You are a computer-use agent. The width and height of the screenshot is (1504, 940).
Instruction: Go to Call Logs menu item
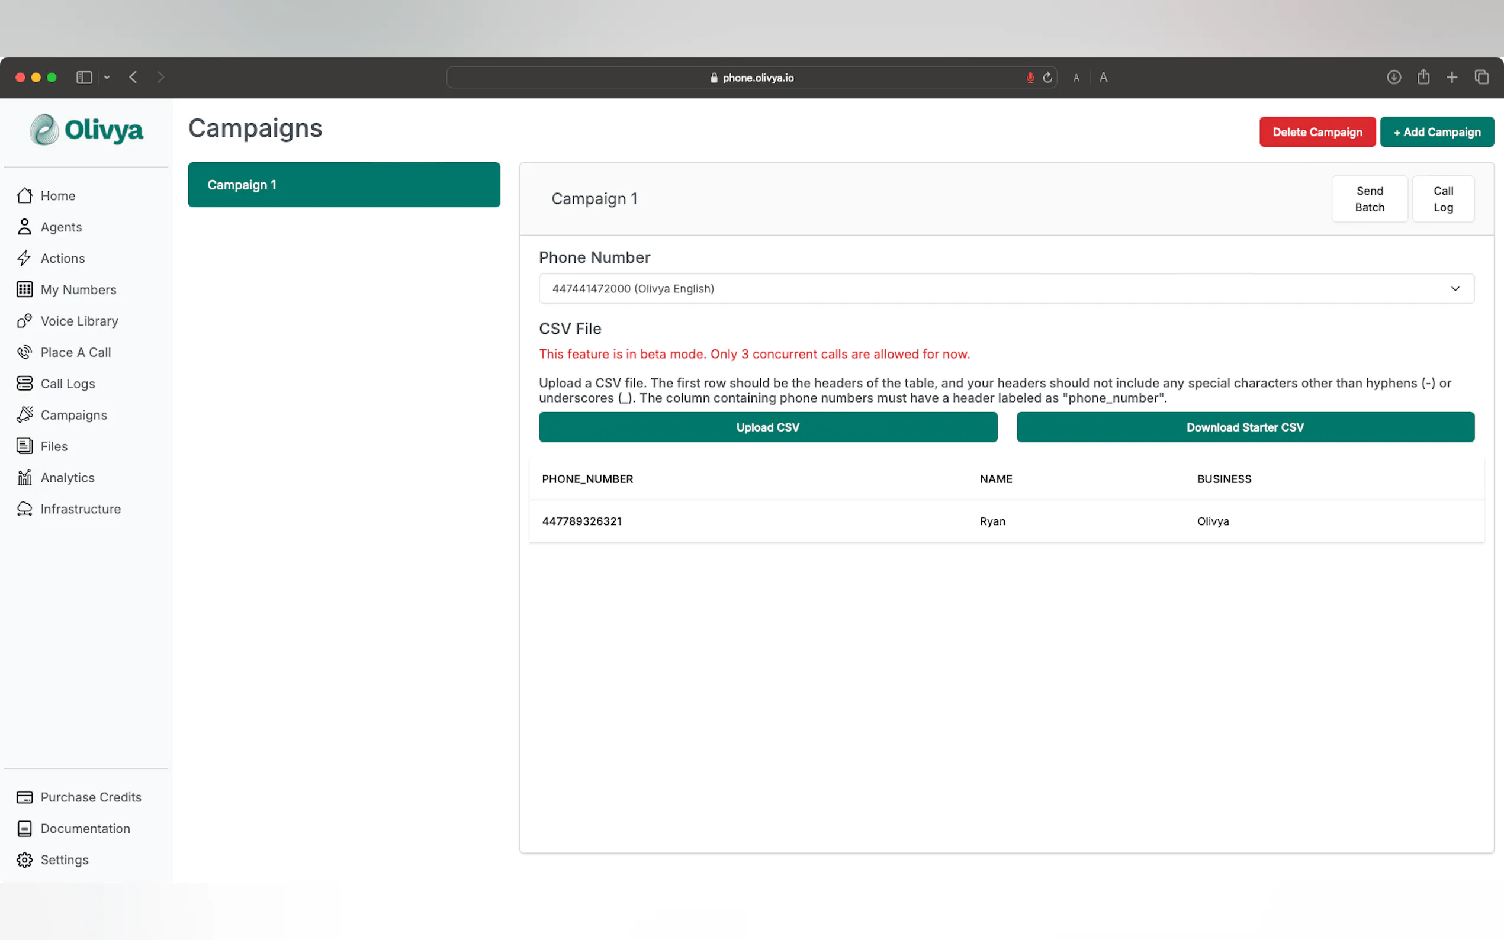pos(67,384)
